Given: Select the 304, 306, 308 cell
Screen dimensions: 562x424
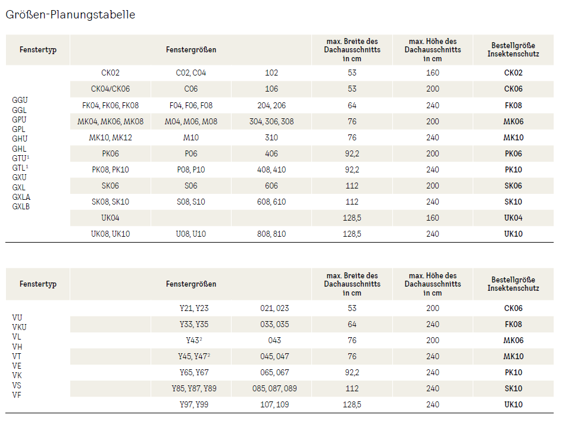Looking at the screenshot, I should coord(271,121).
